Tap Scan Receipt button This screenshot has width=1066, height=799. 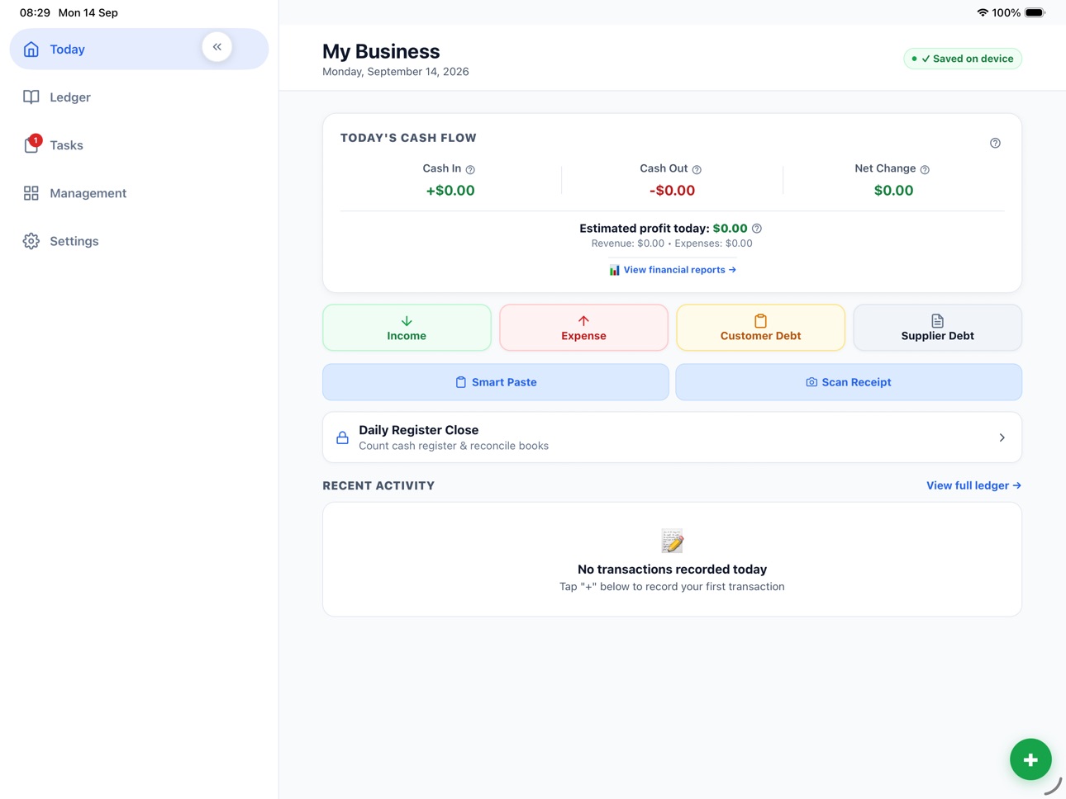coord(849,382)
